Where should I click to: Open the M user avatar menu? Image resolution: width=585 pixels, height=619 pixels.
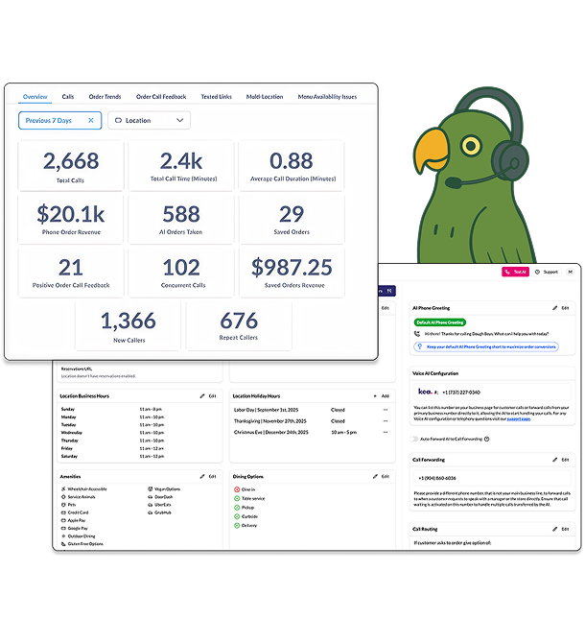point(570,272)
